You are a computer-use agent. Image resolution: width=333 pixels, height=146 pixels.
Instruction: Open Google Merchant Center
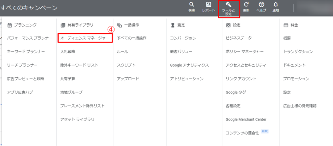246,119
